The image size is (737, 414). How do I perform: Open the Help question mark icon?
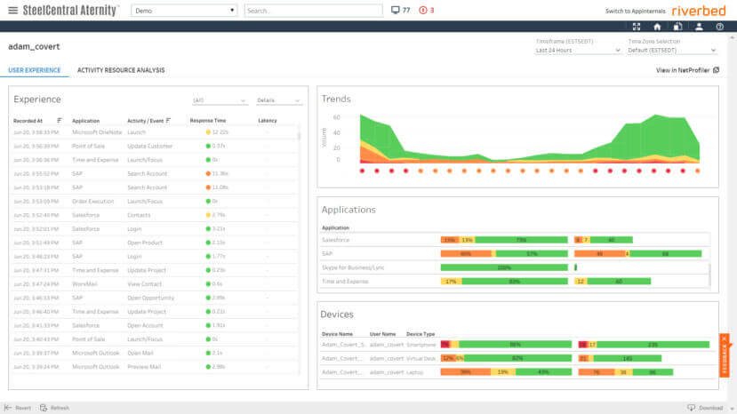(719, 27)
